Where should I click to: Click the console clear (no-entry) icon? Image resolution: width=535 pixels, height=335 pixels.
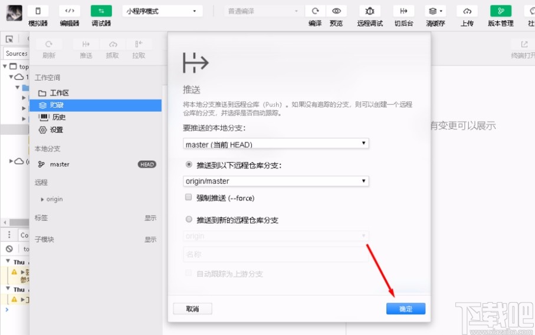(x=9, y=249)
